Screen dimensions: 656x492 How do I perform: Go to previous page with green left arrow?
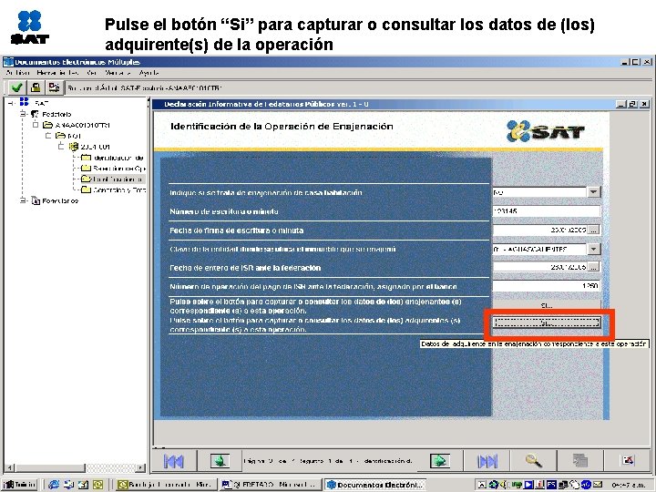click(220, 461)
